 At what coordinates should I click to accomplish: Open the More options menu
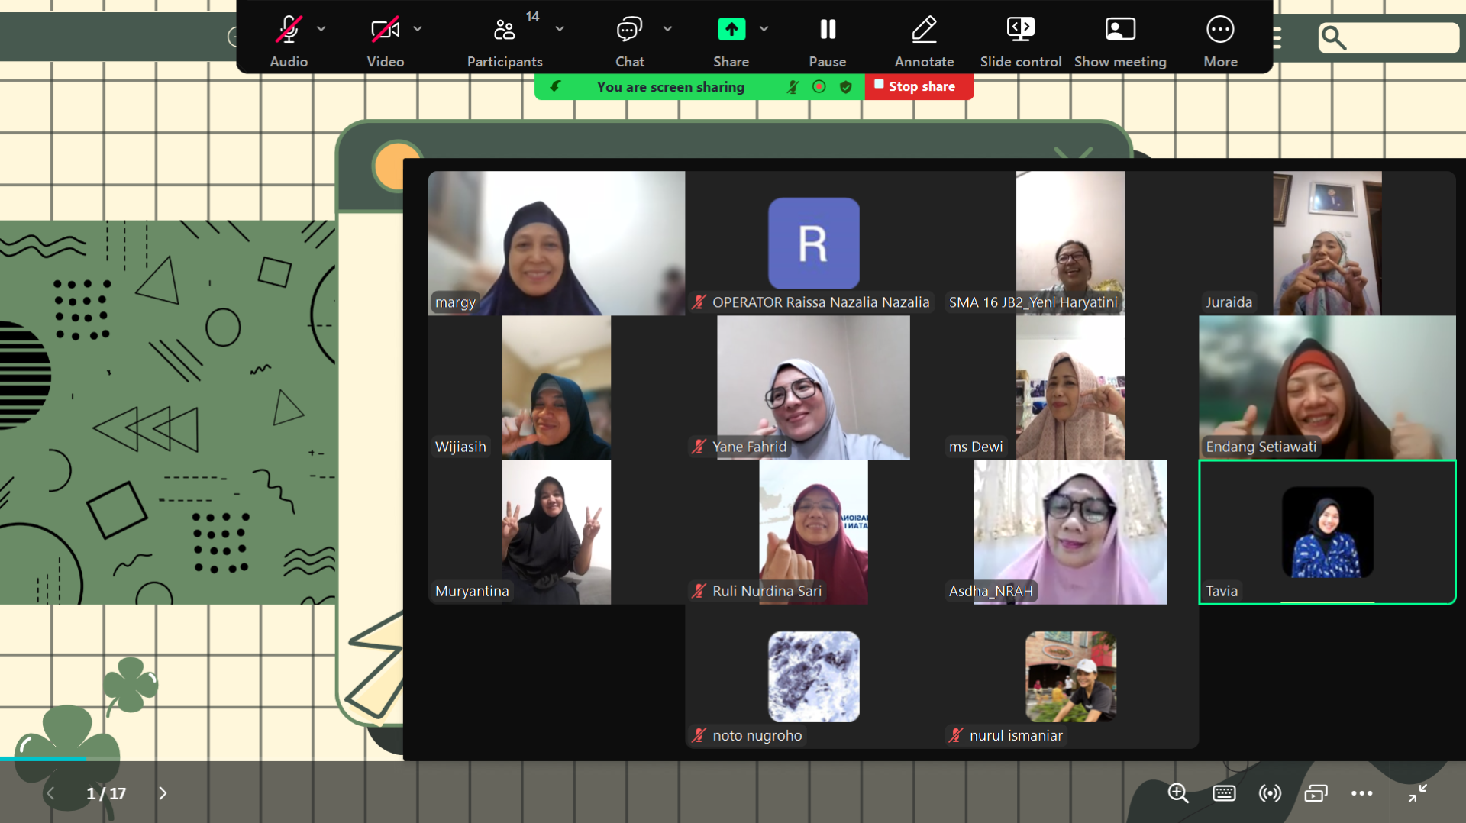1220,31
